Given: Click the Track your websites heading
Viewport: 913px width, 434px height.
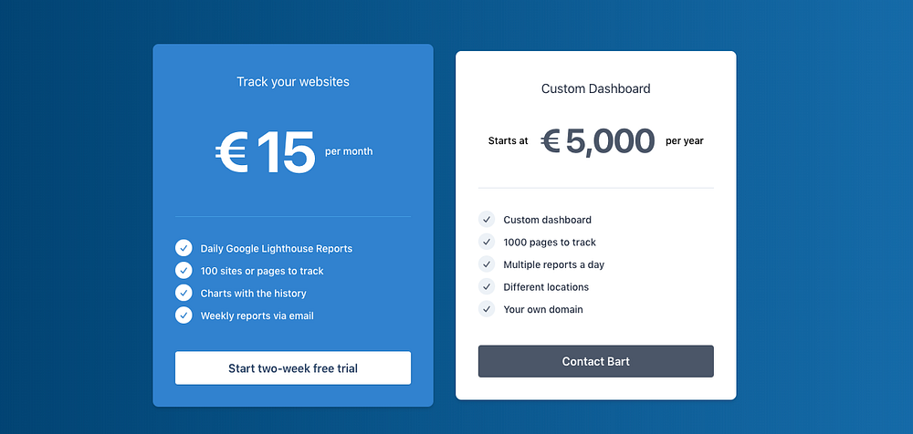Looking at the screenshot, I should (293, 82).
